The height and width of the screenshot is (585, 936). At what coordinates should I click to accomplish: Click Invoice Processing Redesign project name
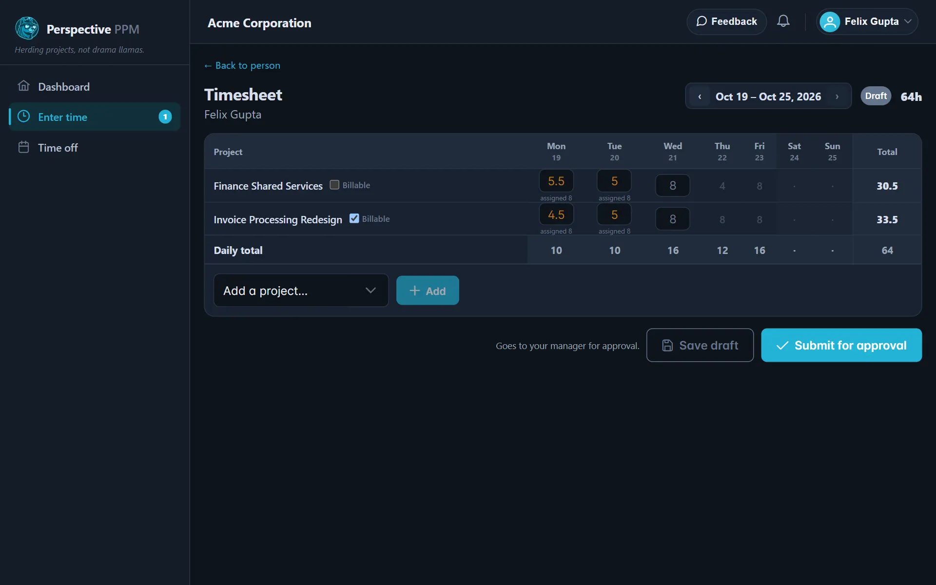(x=278, y=219)
